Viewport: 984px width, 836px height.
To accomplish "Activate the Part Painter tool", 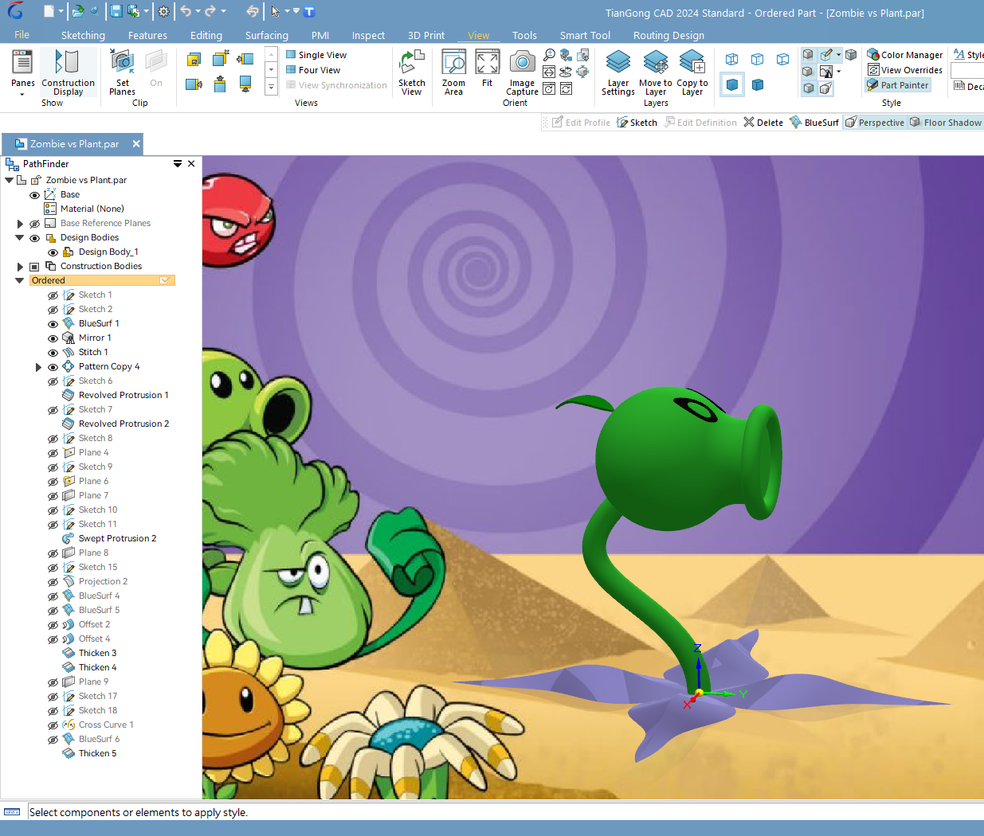I will pos(898,85).
